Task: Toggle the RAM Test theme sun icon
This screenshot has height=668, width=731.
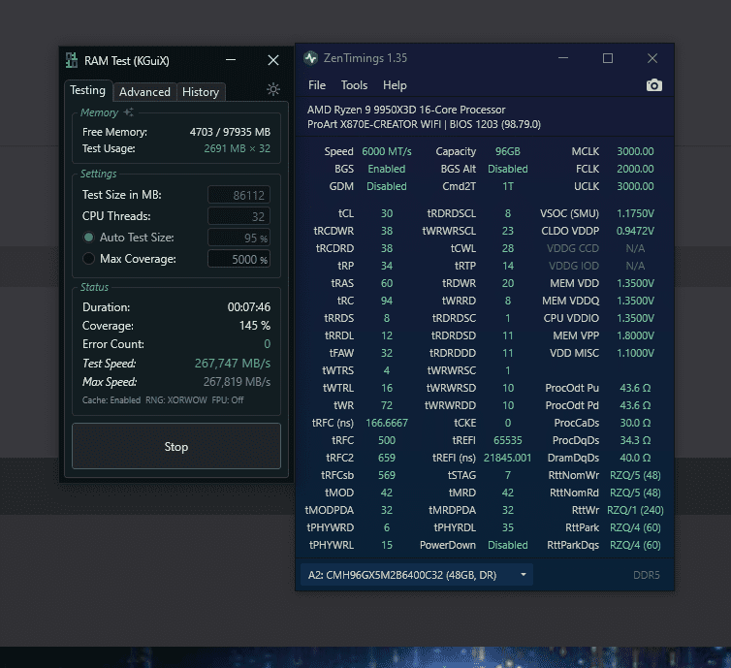Action: coord(273,89)
